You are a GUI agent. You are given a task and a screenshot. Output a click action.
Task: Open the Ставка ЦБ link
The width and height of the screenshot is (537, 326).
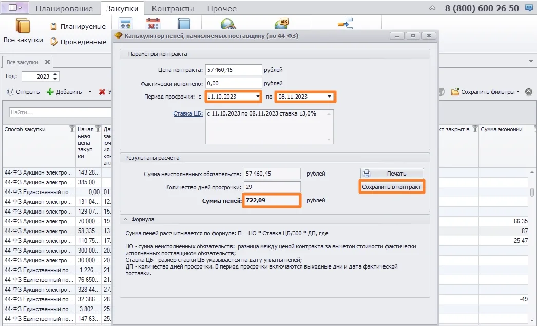188,113
